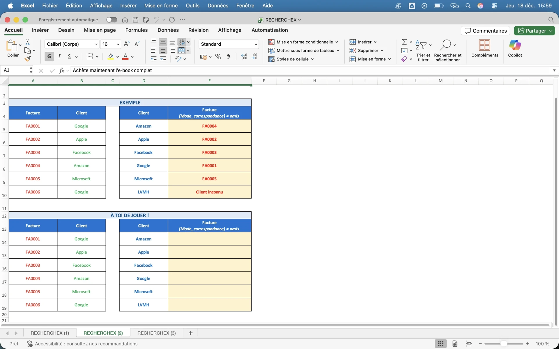Switch to the Mise en page tab
The height and width of the screenshot is (349, 559).
pyautogui.click(x=100, y=30)
